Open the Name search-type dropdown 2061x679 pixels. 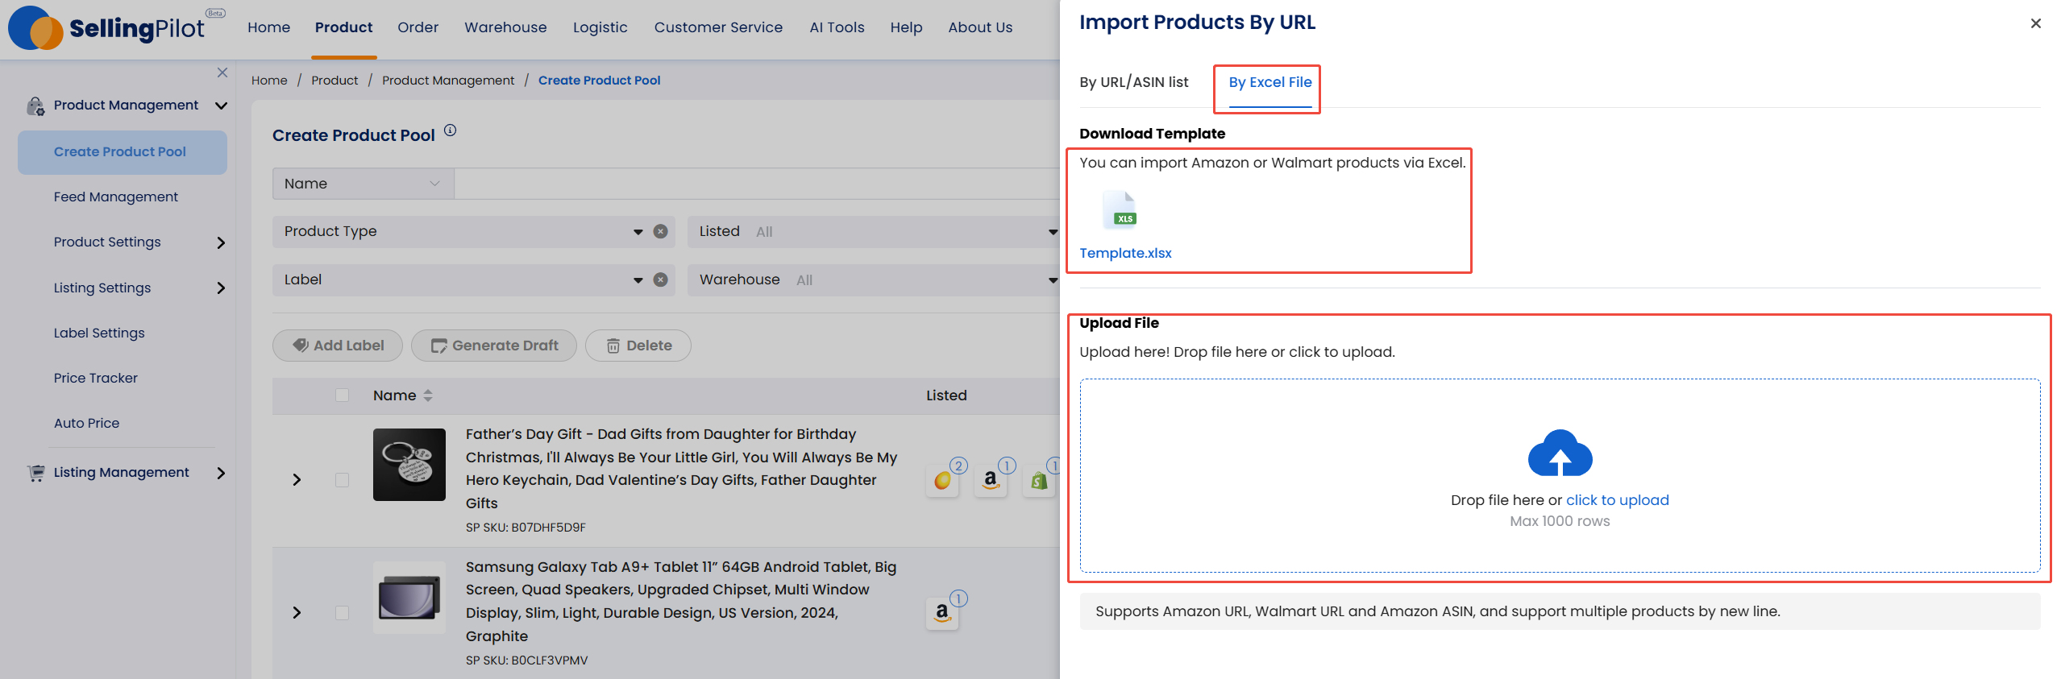(363, 184)
